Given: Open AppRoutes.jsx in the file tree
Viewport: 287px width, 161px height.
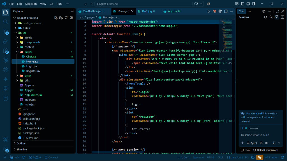Looking at the screenshot, I should (33, 95).
